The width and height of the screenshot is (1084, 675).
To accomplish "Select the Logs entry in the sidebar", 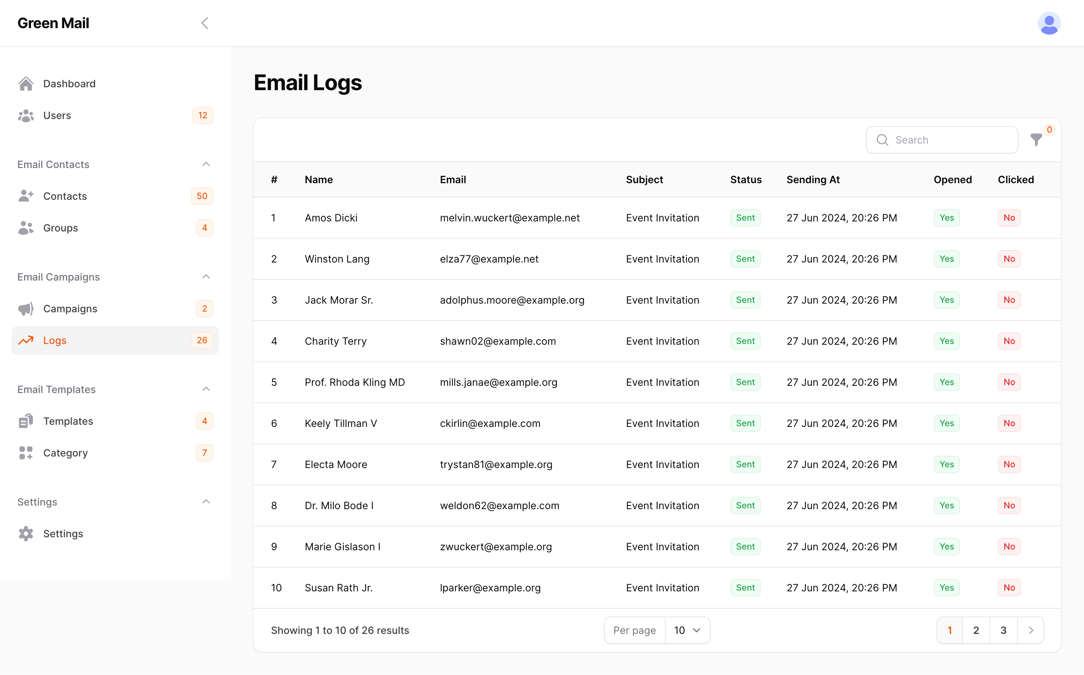I will pyautogui.click(x=54, y=340).
